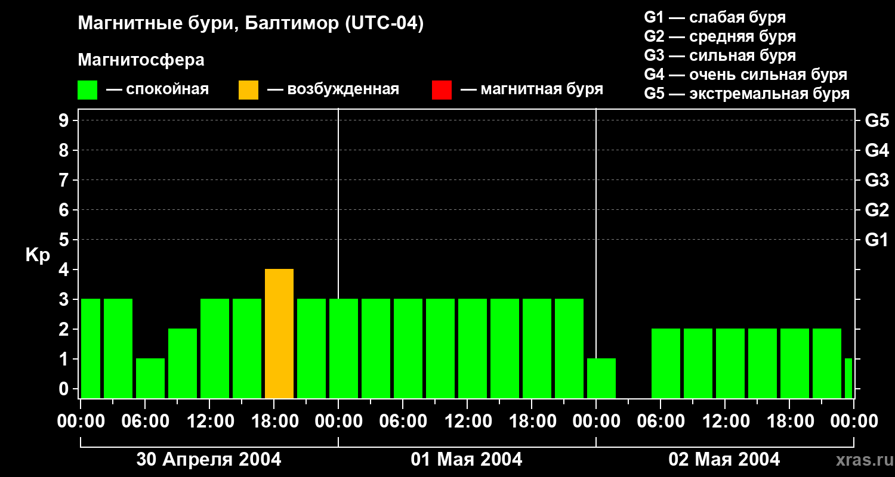Click the '— магнитная буря' legend label

532,89
